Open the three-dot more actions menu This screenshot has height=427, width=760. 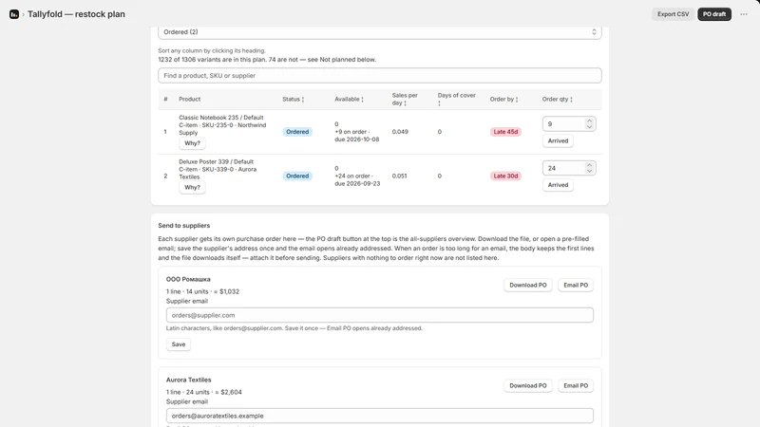coord(744,14)
